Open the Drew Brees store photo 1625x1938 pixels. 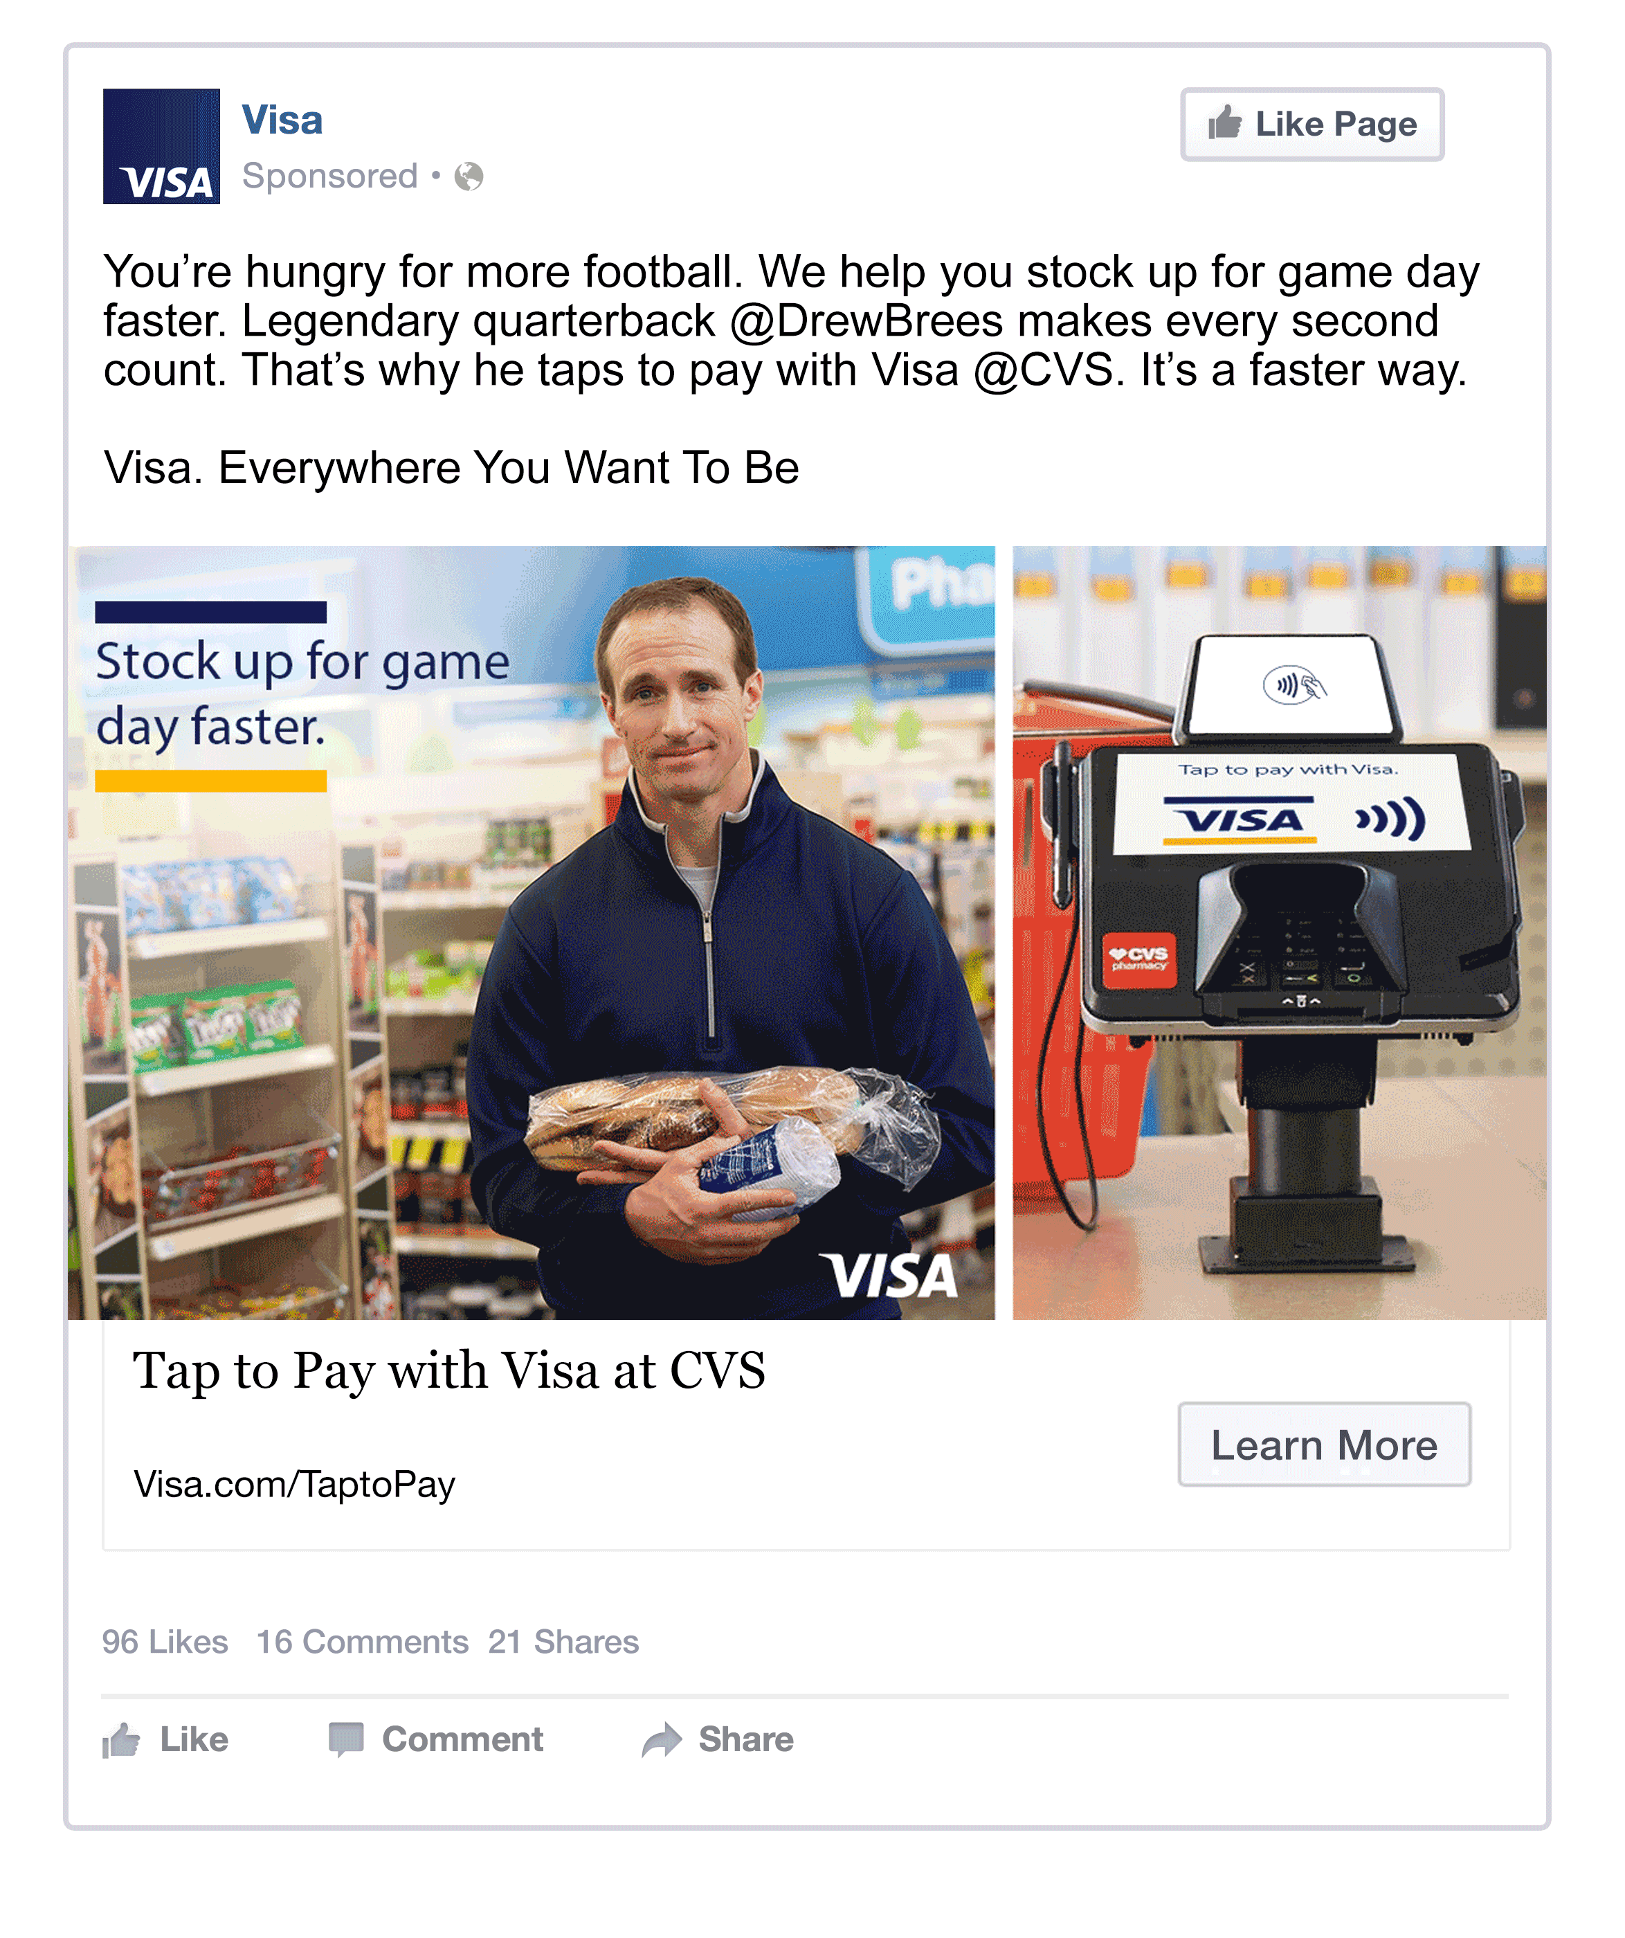point(532,932)
